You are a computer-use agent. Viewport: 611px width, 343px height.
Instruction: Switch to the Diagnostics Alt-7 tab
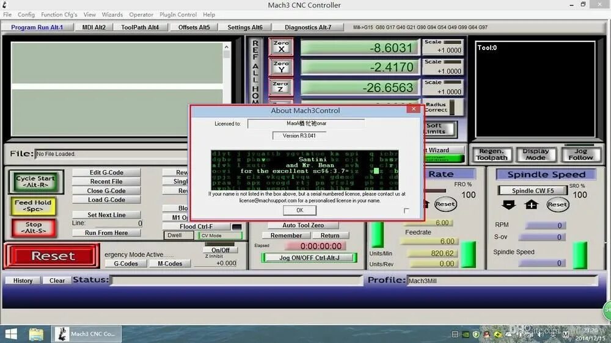[308, 27]
